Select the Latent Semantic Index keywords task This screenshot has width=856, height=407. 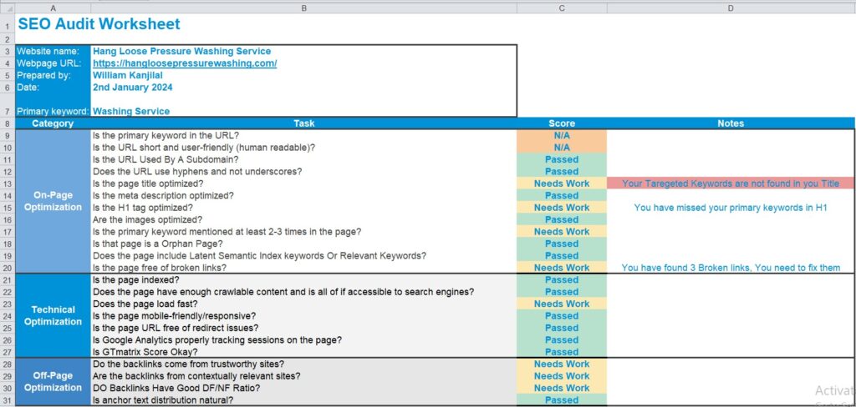pyautogui.click(x=304, y=255)
